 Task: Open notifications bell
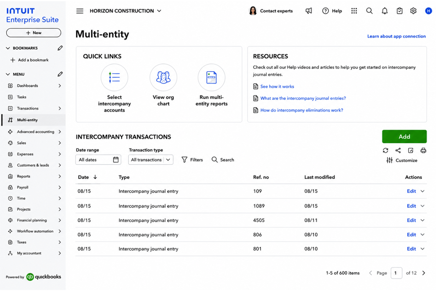[384, 11]
